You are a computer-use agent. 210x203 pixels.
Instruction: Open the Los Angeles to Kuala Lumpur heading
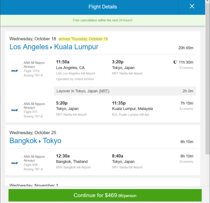[x=54, y=47]
